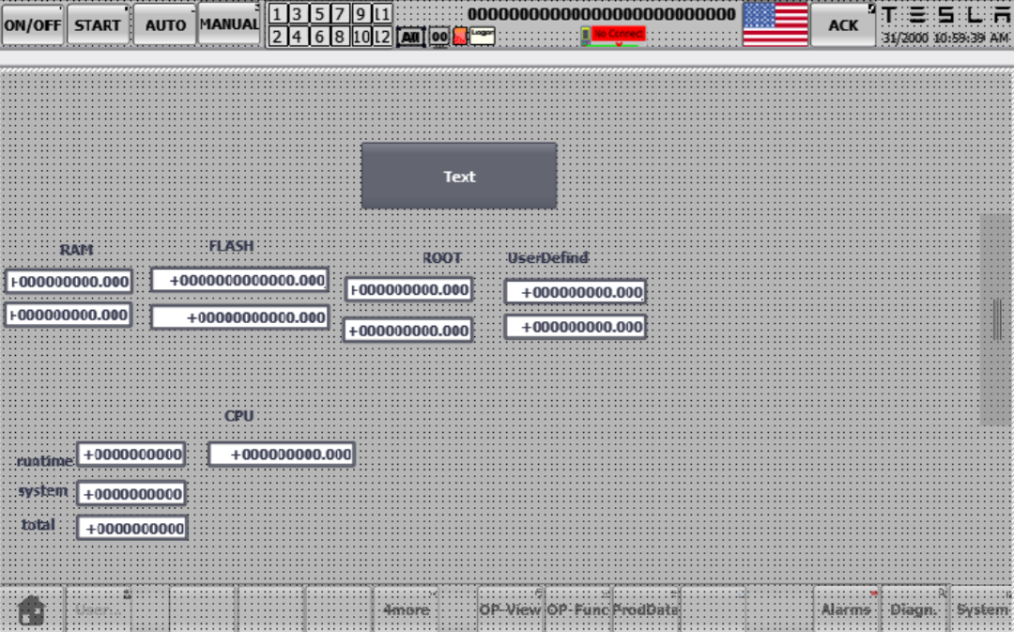Select the 00 indicator box

(439, 37)
